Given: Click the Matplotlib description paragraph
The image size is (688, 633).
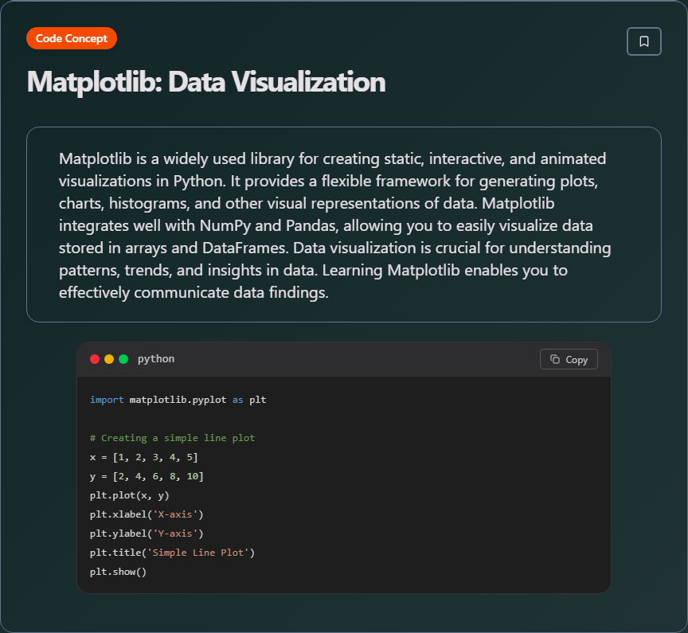Looking at the screenshot, I should (334, 225).
